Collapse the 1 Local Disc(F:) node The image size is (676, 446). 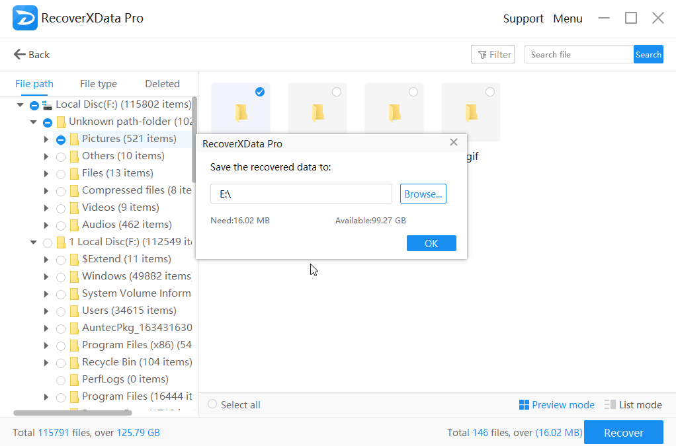tap(33, 242)
